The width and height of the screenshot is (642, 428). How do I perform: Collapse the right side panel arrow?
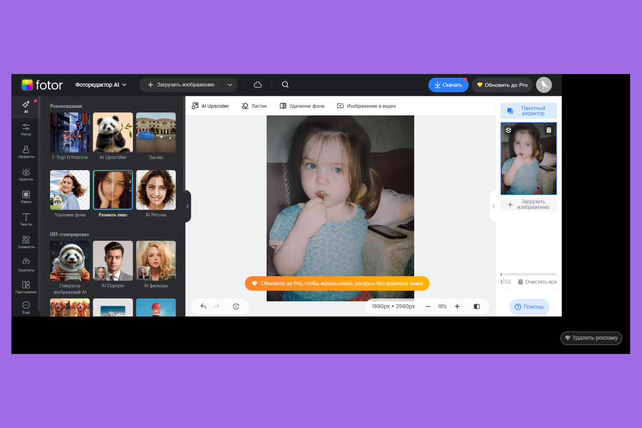pos(493,206)
